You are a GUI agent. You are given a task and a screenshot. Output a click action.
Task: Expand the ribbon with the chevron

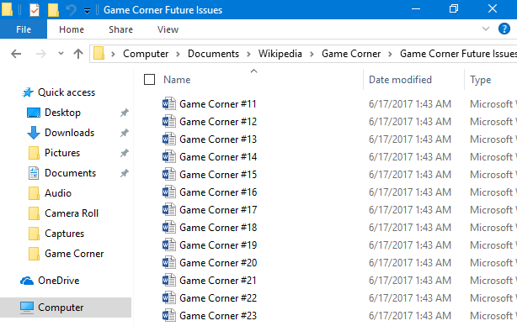486,29
